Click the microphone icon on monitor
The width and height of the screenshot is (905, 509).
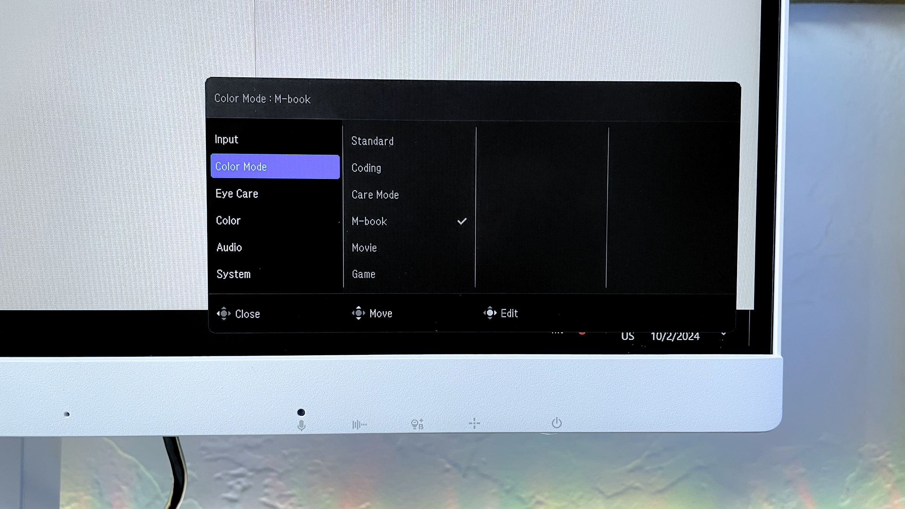301,424
